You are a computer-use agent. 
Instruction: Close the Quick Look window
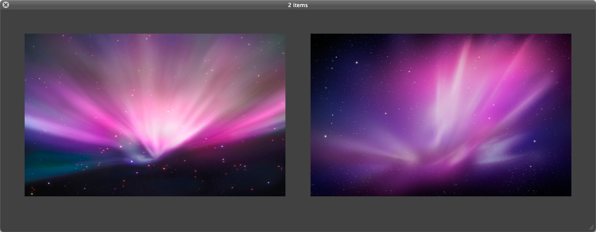6,5
